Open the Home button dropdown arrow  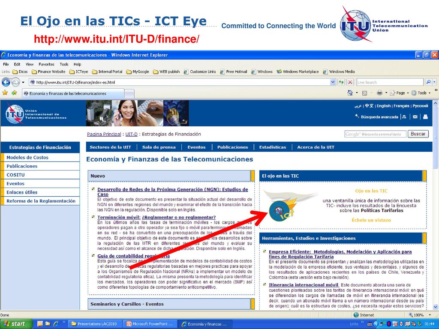(x=357, y=93)
